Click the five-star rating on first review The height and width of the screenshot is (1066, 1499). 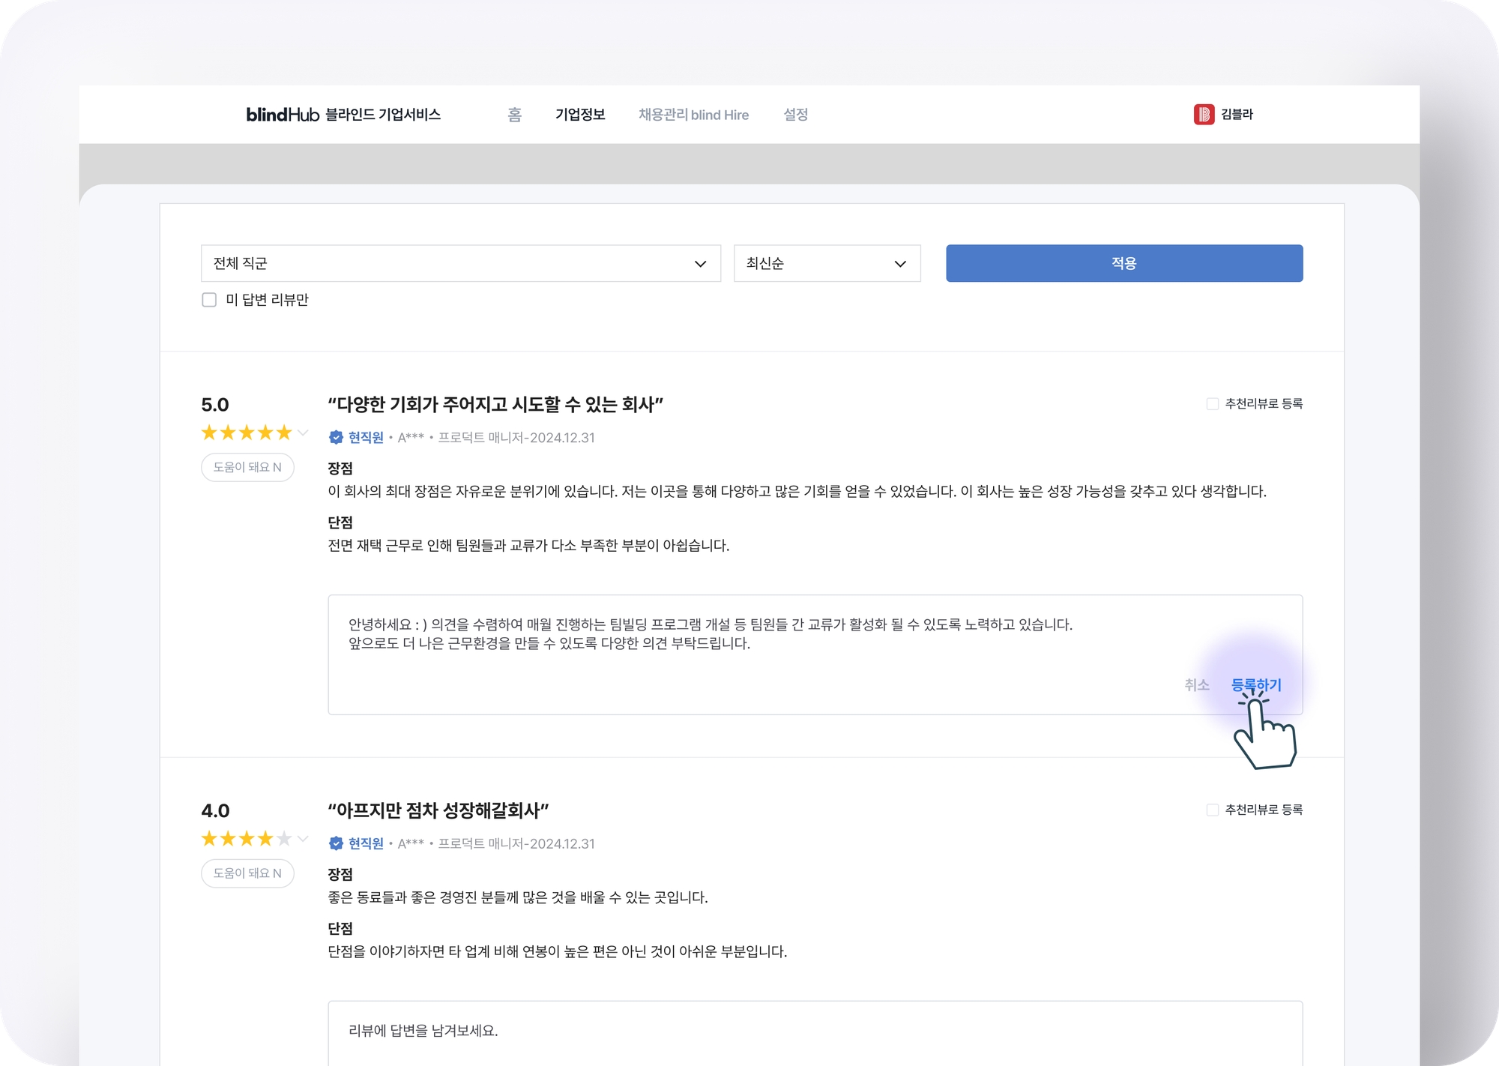[247, 433]
